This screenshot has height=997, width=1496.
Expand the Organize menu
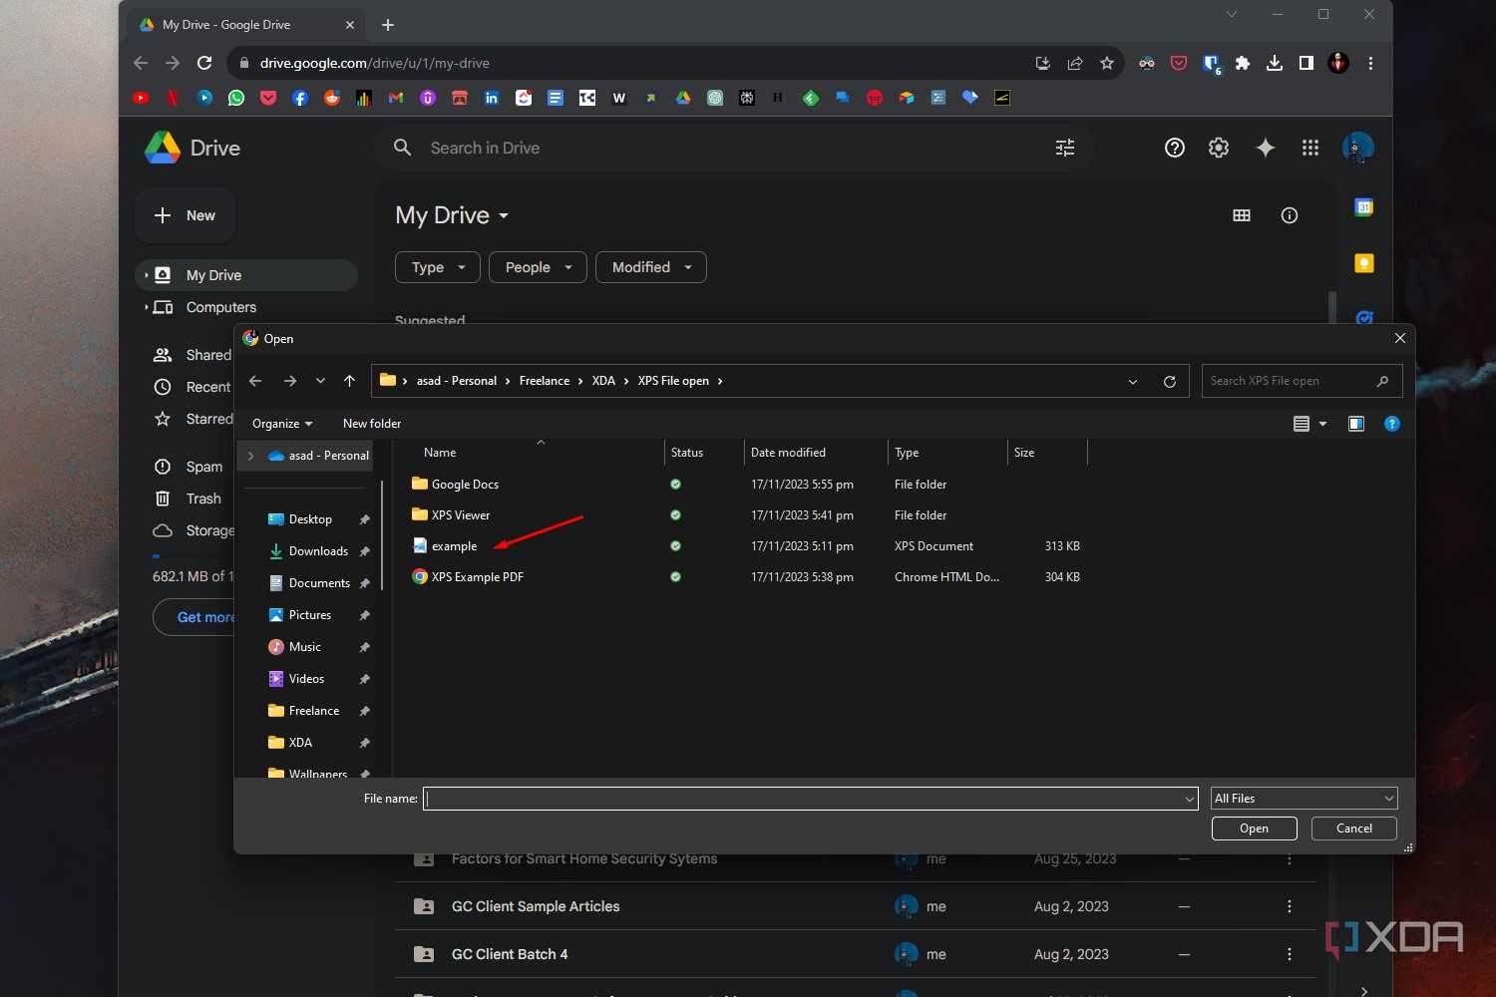coord(282,424)
